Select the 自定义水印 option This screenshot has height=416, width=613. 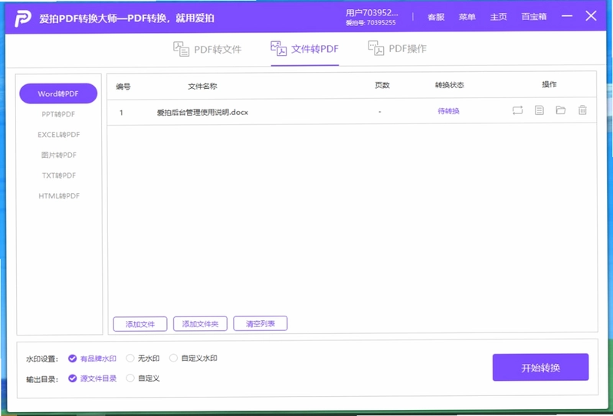(x=194, y=358)
